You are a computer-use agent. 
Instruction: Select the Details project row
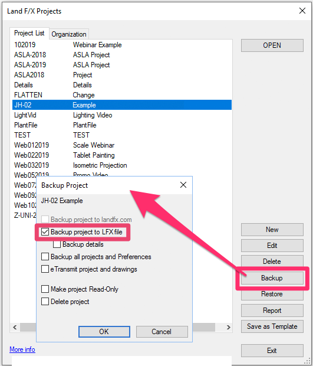coord(122,85)
